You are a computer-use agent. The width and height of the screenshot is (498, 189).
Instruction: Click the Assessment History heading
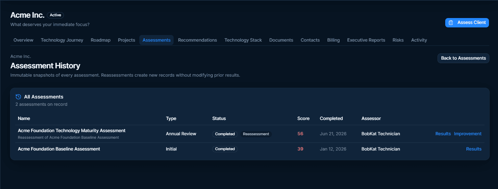(x=45, y=66)
